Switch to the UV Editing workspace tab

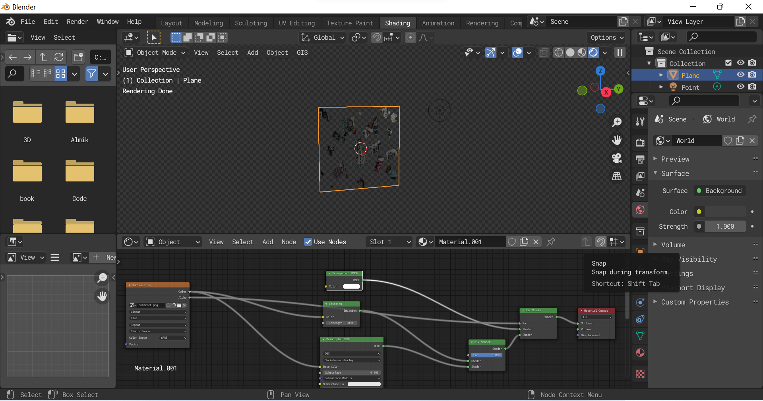tap(297, 23)
